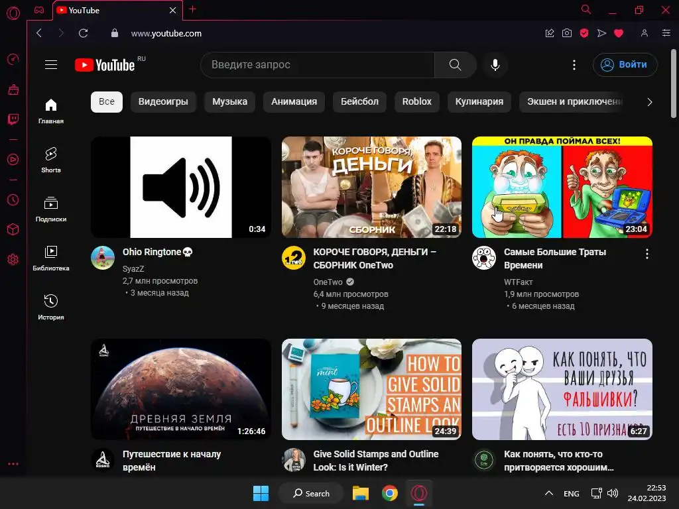The image size is (679, 509).
Task: Open browsing history clock in Opera sidebar
Action: tap(13, 199)
